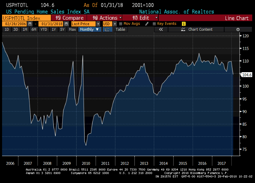Select the 1M range tab
255x183 pixels.
25,29
